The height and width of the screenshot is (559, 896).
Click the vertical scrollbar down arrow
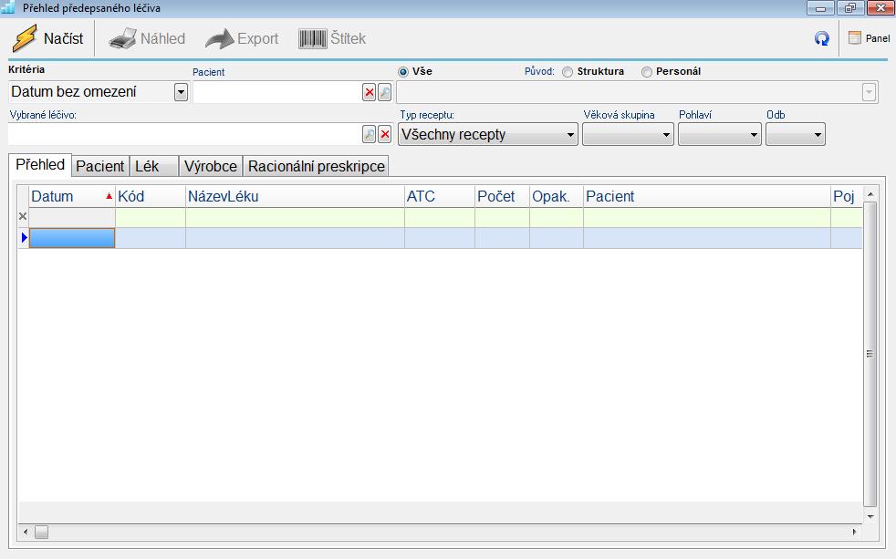(x=870, y=517)
